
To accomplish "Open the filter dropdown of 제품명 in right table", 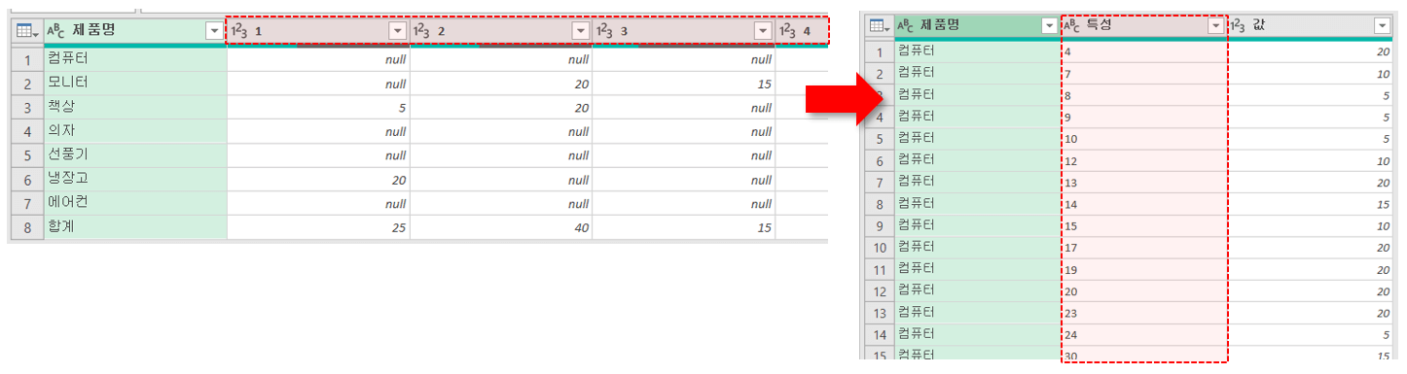I will [x=1049, y=26].
